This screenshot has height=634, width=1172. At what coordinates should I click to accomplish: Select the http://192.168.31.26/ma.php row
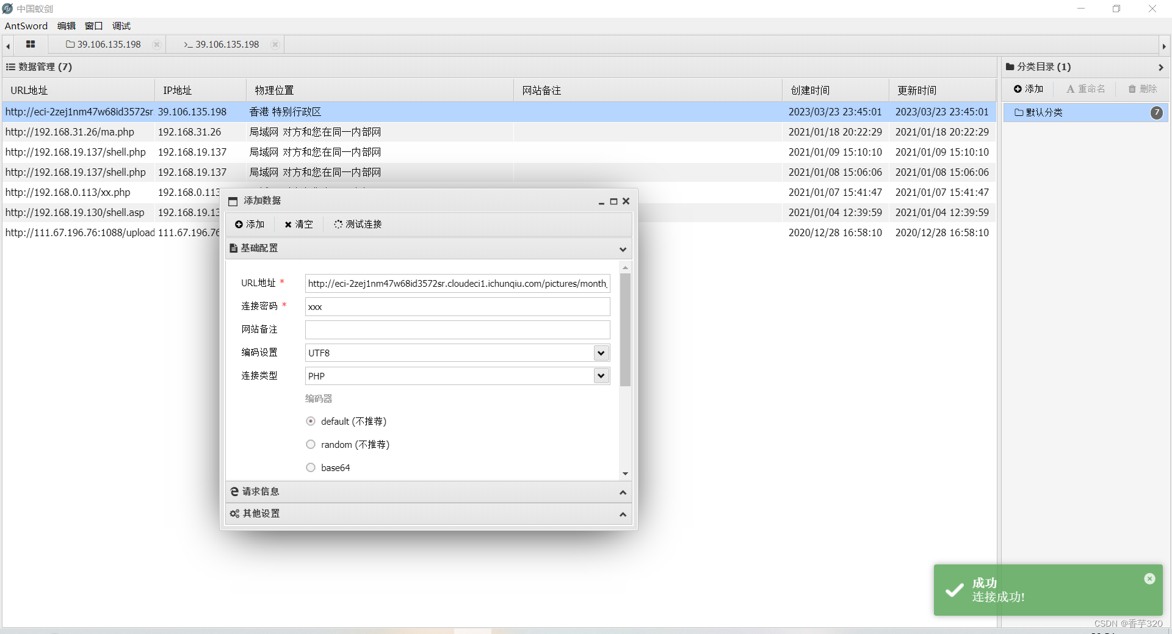point(499,132)
